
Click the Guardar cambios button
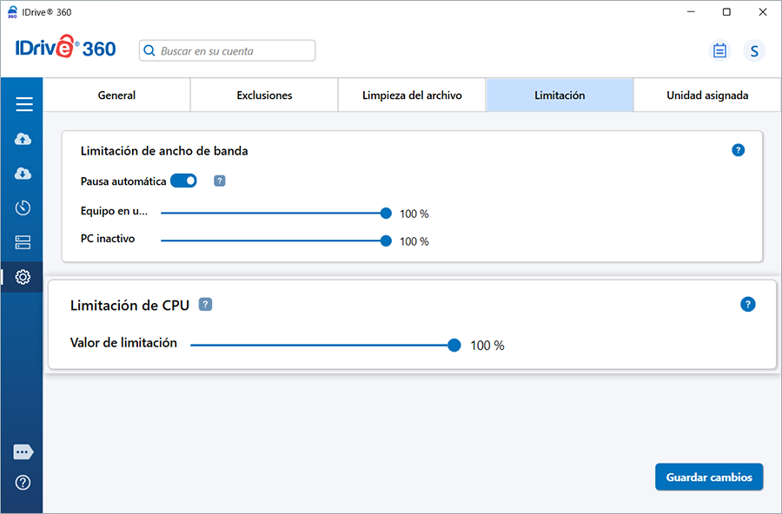(x=709, y=478)
